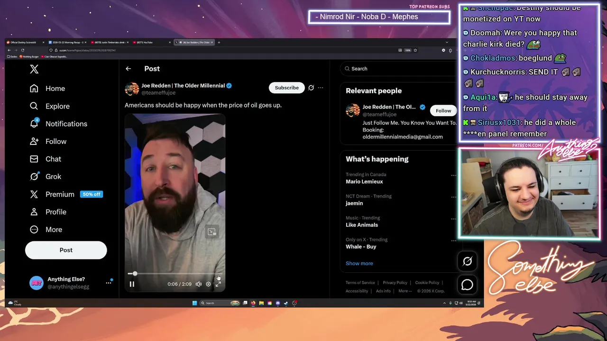
Task: Click the picture-in-picture icon on the video
Action: click(x=212, y=232)
